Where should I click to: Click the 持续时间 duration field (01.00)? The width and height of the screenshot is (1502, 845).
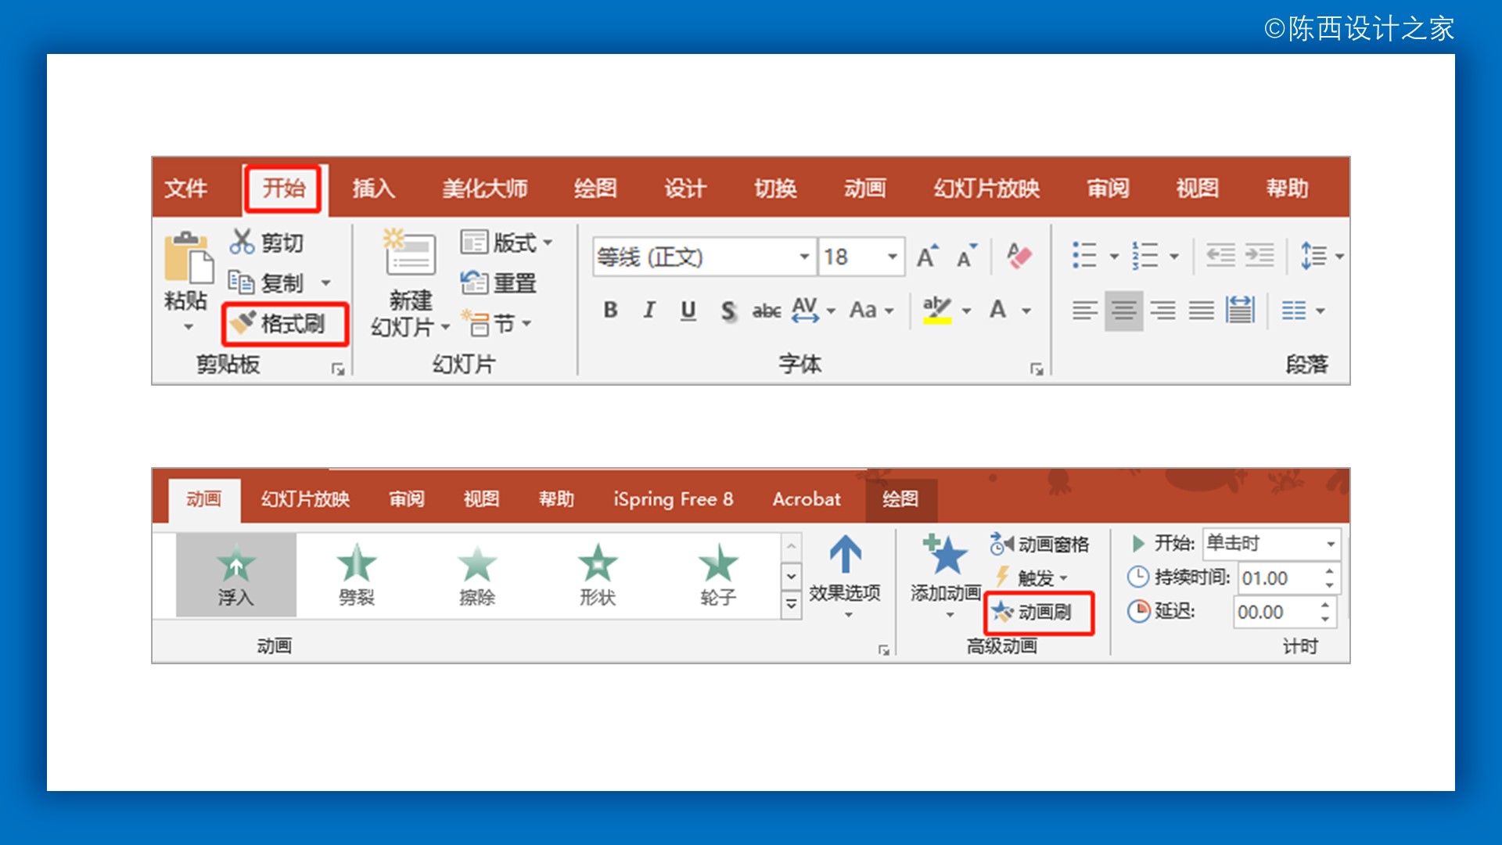1280,578
